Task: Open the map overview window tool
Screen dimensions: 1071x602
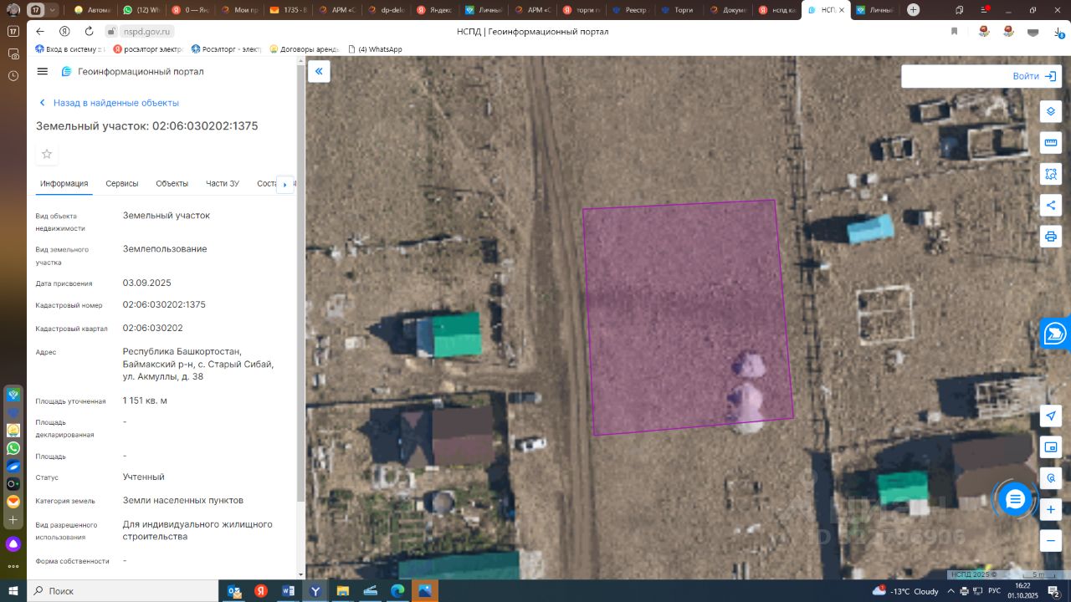Action: coord(1051,447)
